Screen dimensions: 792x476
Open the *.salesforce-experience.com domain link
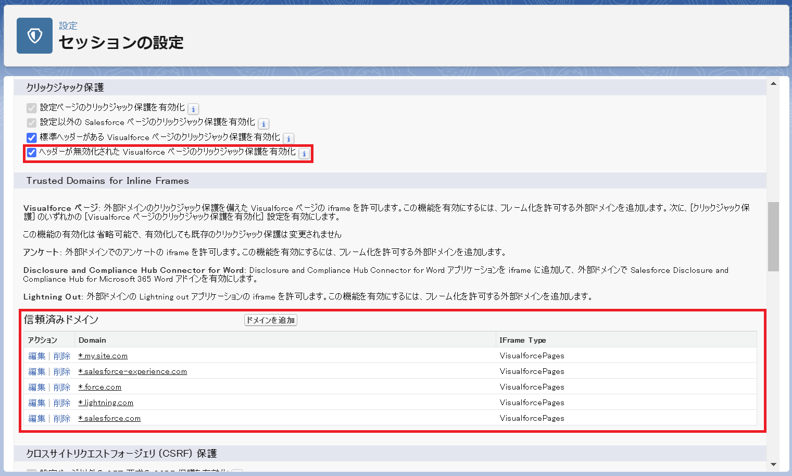[133, 372]
